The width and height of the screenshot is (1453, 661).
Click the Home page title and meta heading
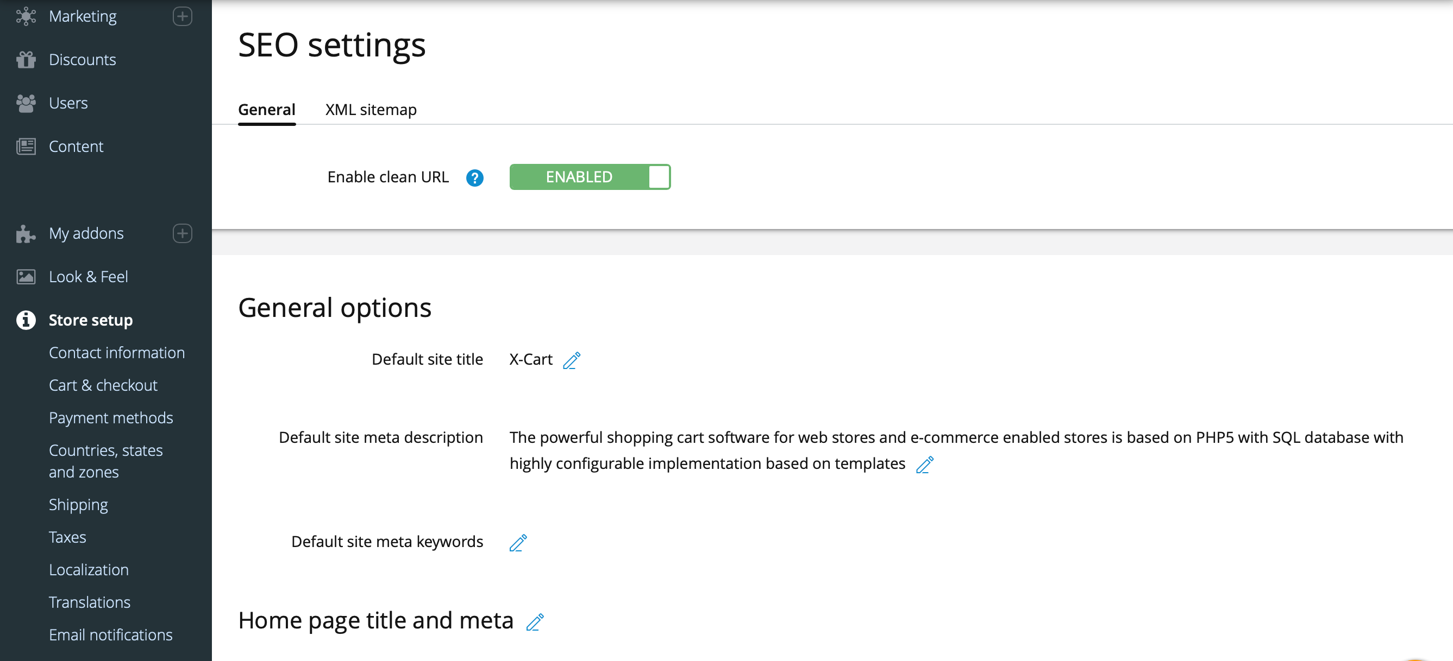tap(375, 620)
